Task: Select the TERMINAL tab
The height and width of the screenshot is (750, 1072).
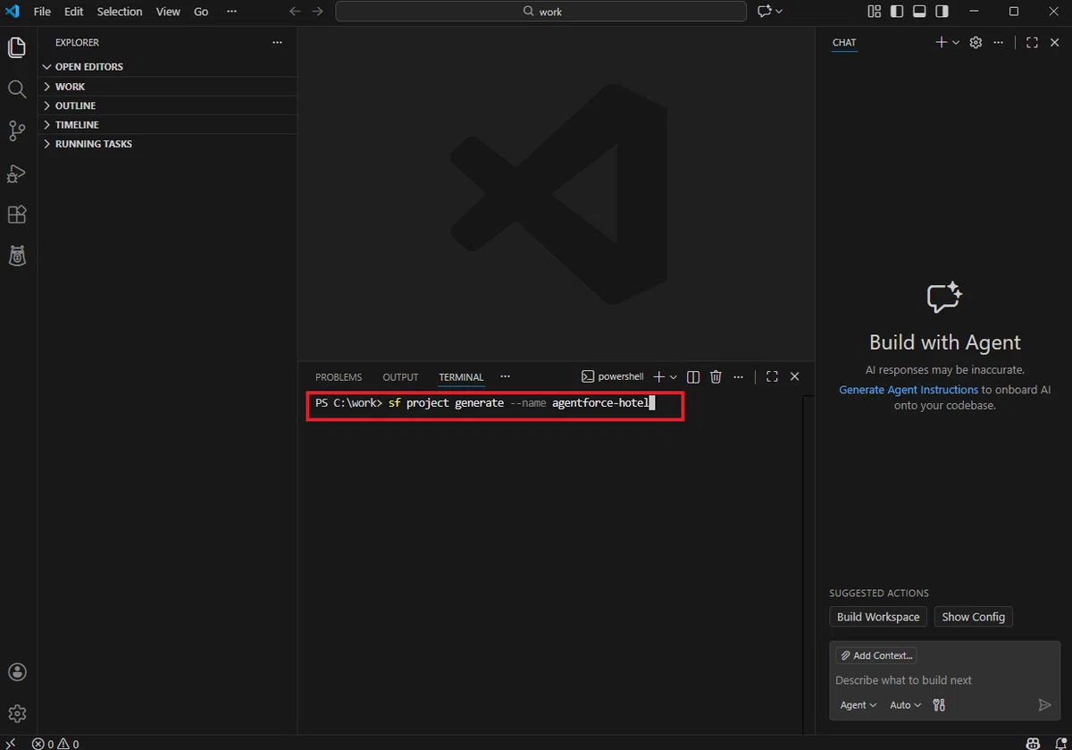Action: click(461, 377)
